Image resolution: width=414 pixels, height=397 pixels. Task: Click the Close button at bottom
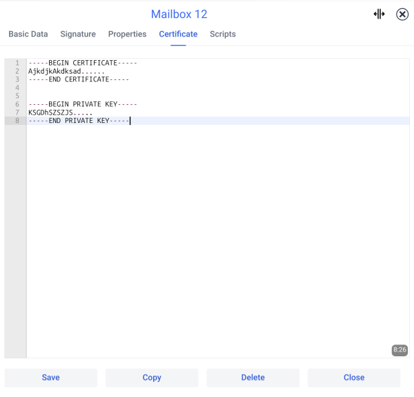point(354,378)
